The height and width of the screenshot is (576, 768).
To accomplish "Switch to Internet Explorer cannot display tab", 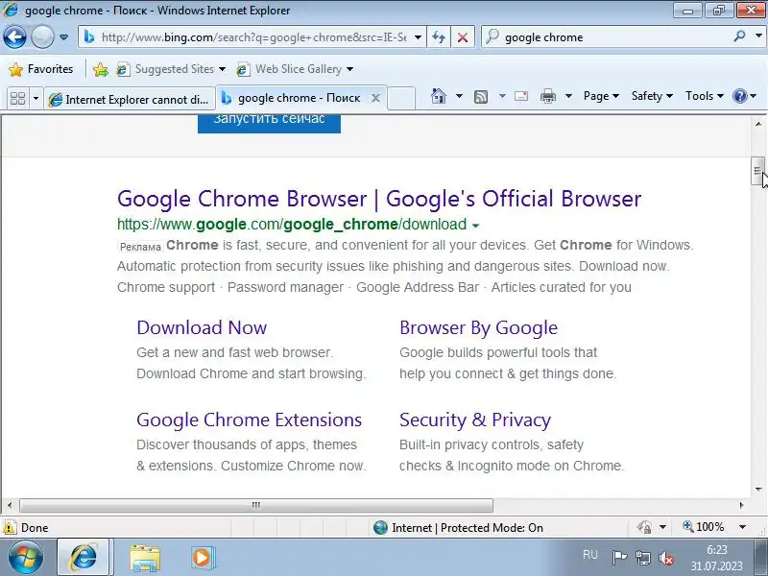I will pyautogui.click(x=130, y=100).
